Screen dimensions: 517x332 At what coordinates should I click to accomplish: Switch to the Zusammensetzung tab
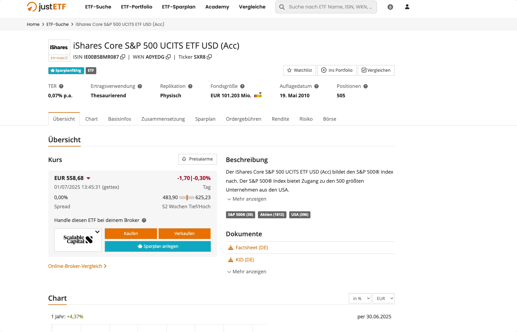click(x=163, y=119)
